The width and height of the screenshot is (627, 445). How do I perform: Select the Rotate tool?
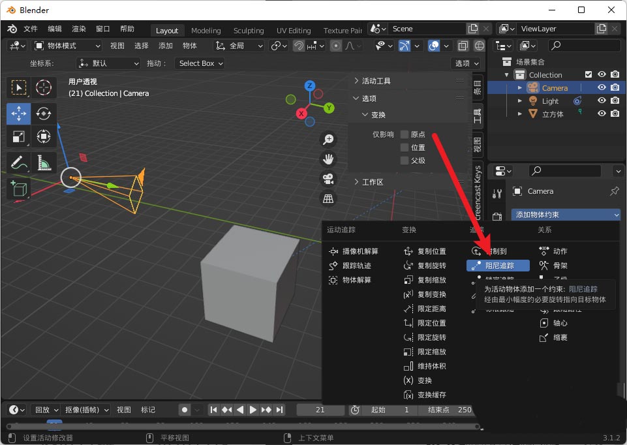click(44, 113)
